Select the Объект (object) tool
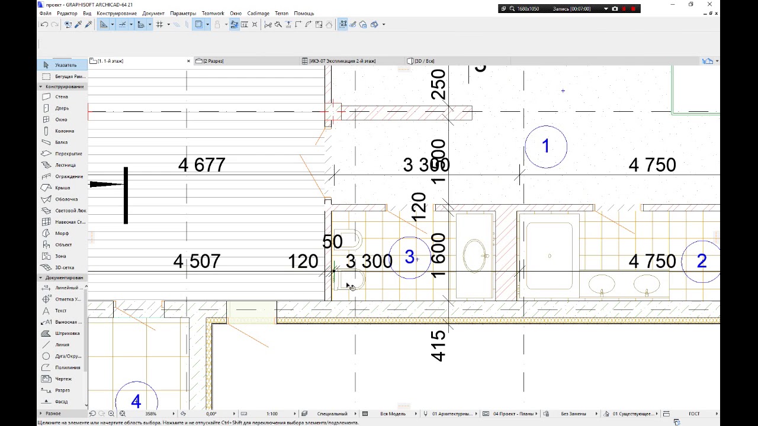Screen dimensions: 758x426 click(62, 245)
